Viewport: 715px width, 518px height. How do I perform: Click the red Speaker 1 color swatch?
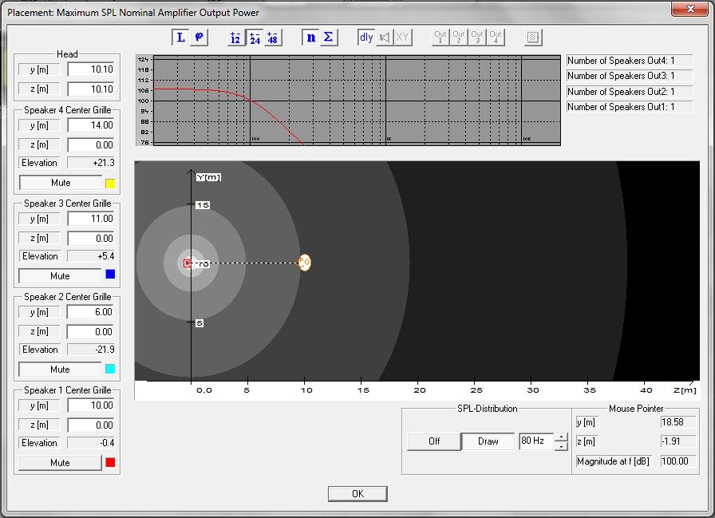coord(110,462)
